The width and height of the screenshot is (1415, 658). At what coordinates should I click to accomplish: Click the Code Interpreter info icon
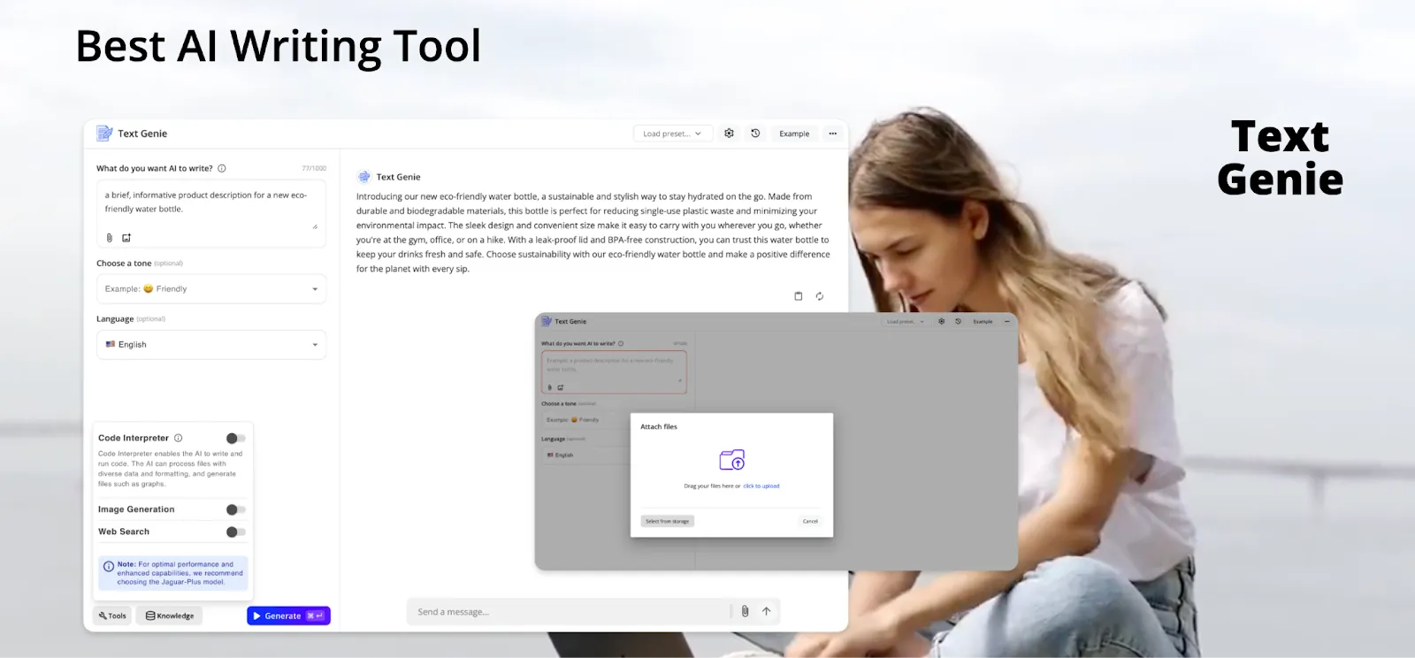179,438
